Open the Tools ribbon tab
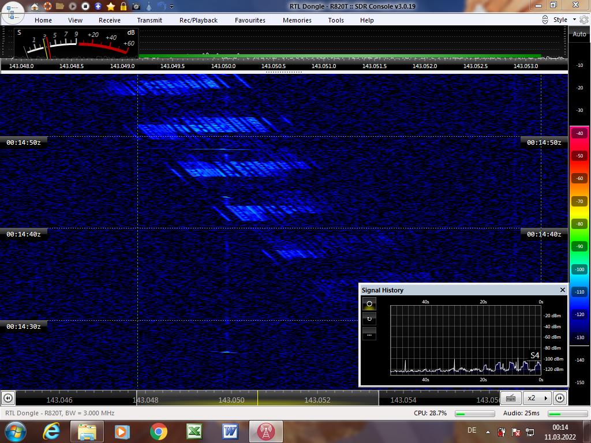The image size is (591, 443). pos(336,20)
